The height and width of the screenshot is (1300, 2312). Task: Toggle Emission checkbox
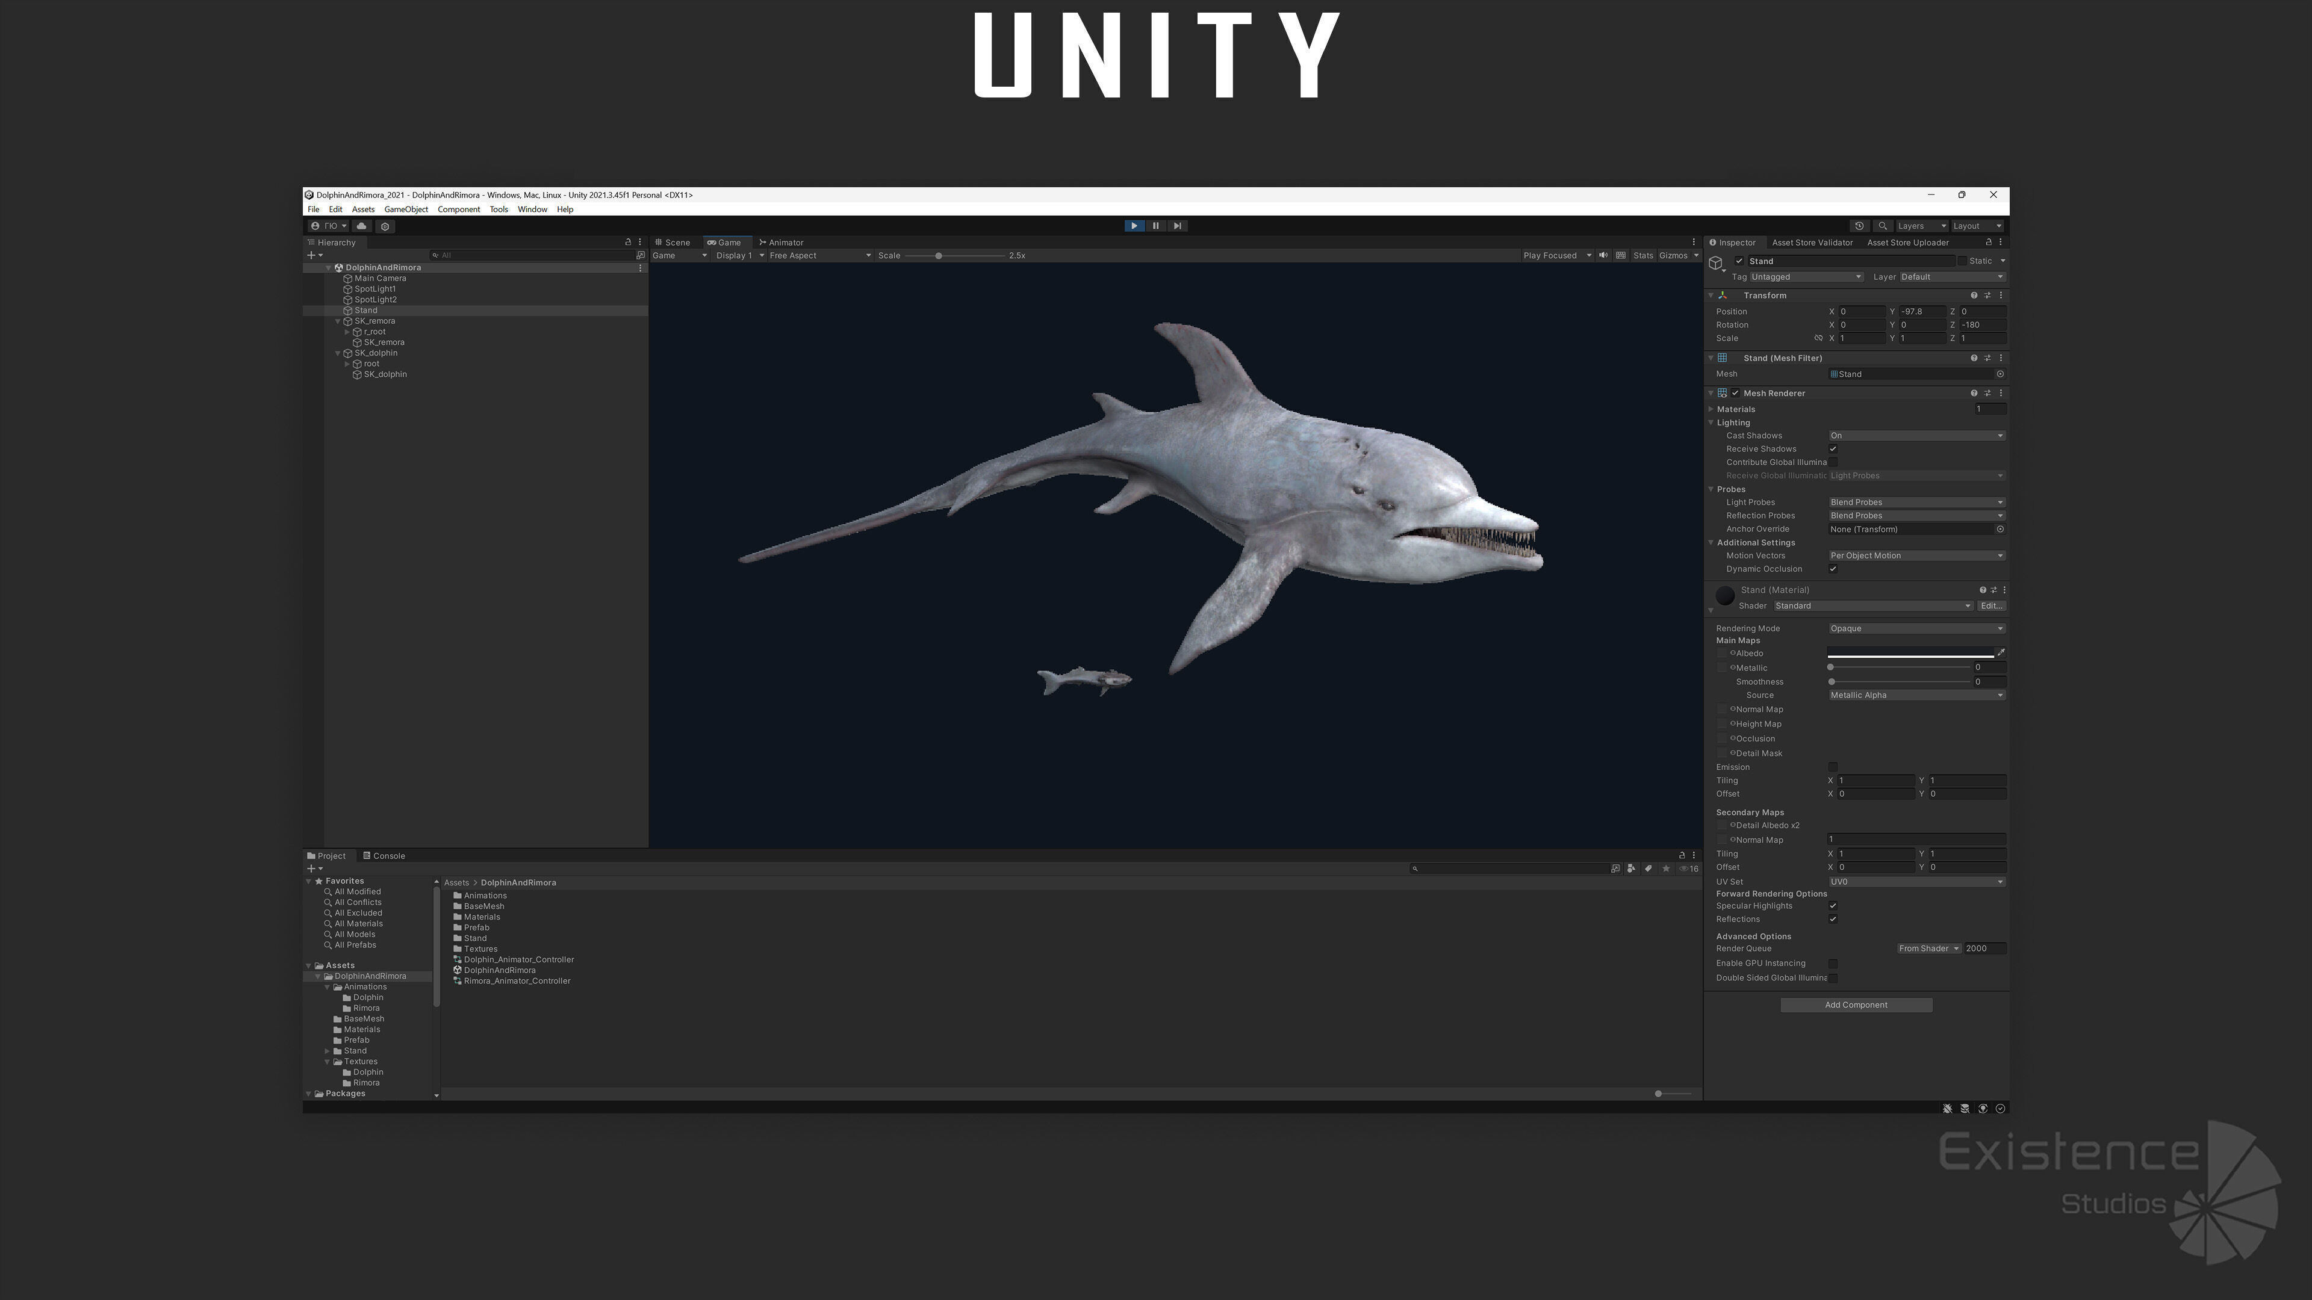coord(1833,767)
